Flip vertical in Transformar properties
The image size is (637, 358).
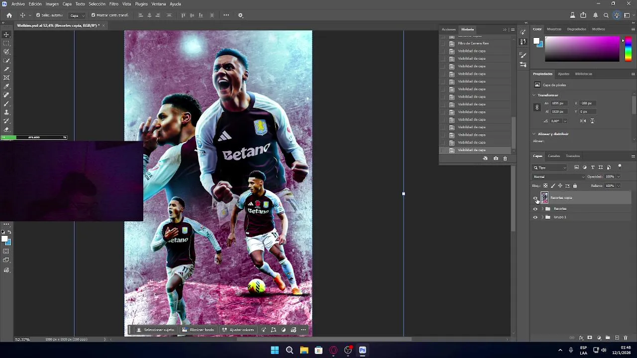[x=592, y=121]
